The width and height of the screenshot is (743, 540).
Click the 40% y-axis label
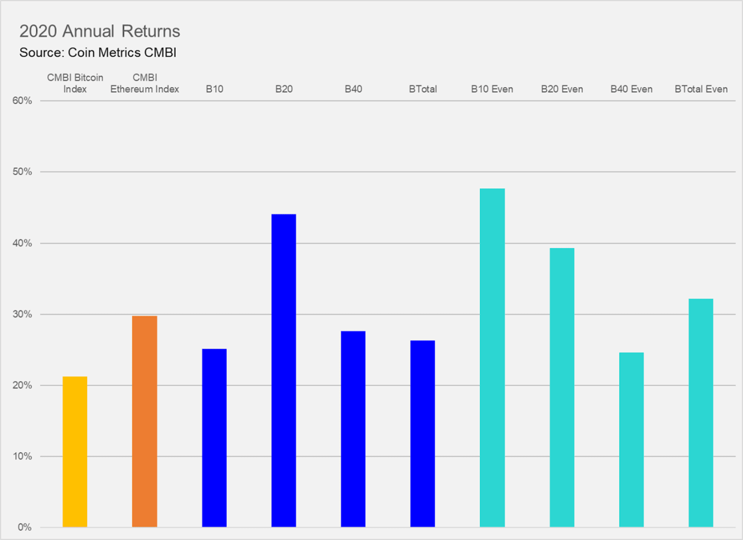(22, 243)
